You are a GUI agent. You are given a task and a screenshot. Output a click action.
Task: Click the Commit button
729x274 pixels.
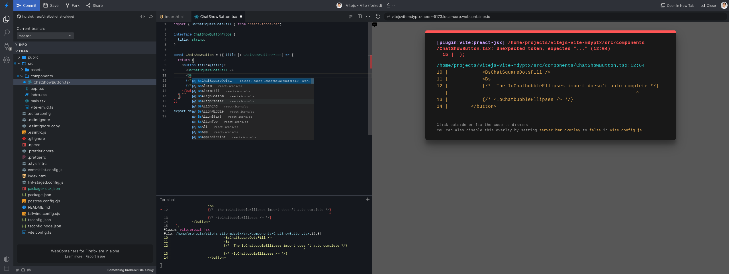point(26,5)
